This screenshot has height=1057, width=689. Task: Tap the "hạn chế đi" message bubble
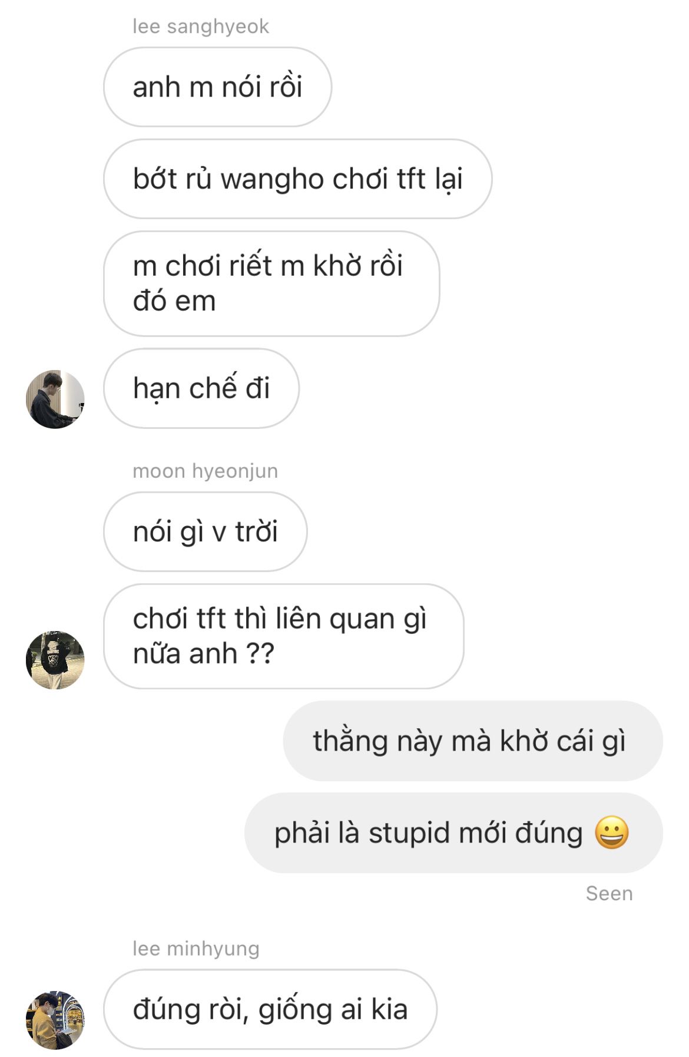tap(201, 388)
